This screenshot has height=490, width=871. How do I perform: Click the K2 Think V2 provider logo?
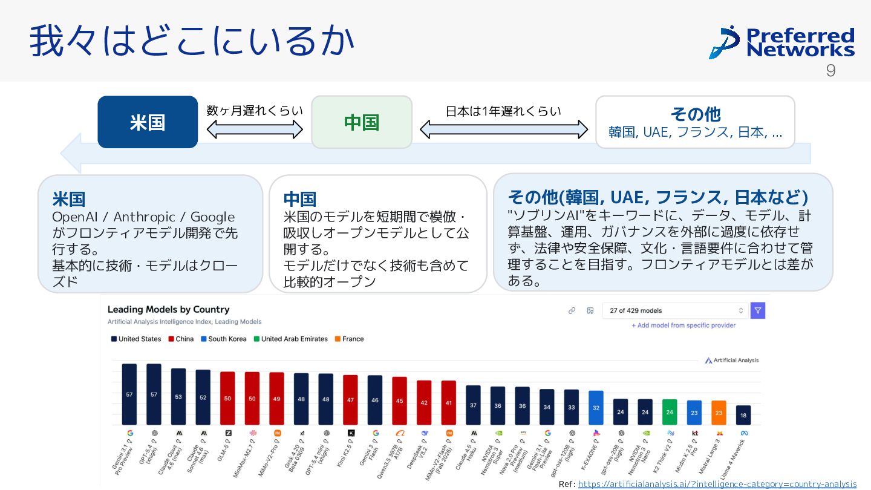click(x=670, y=433)
